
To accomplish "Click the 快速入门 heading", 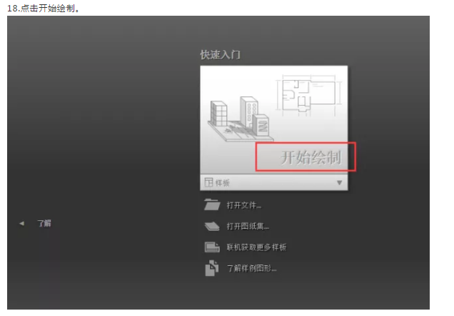I will click(x=221, y=54).
